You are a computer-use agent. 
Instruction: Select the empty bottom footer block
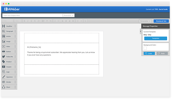coord(62,69)
